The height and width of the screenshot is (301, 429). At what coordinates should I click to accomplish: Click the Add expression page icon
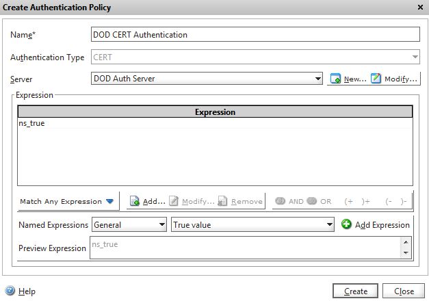(135, 202)
